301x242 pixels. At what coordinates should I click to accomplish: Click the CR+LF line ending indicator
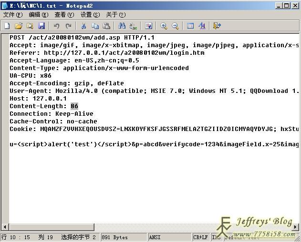pyautogui.click(x=200, y=237)
